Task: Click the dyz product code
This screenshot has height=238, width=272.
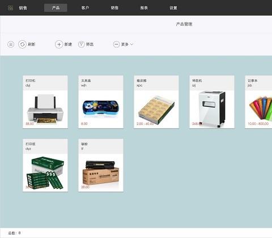Action: pos(28,149)
